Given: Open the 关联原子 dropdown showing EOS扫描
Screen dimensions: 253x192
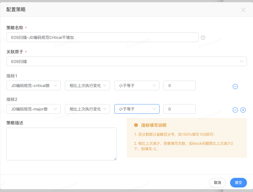Looking at the screenshot, I should pos(126,61).
